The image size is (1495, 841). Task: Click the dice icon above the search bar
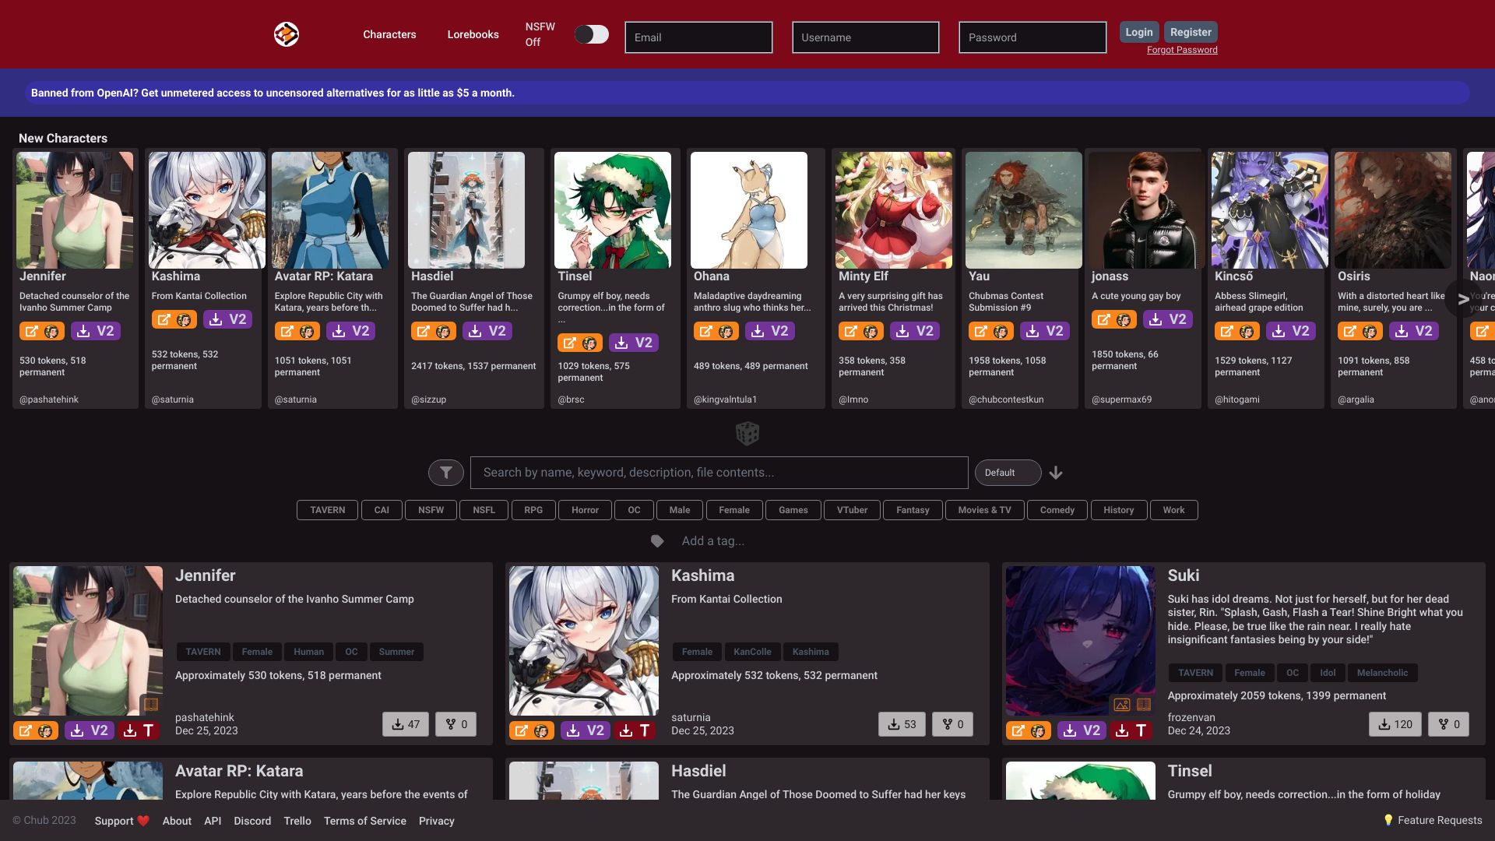[747, 434]
